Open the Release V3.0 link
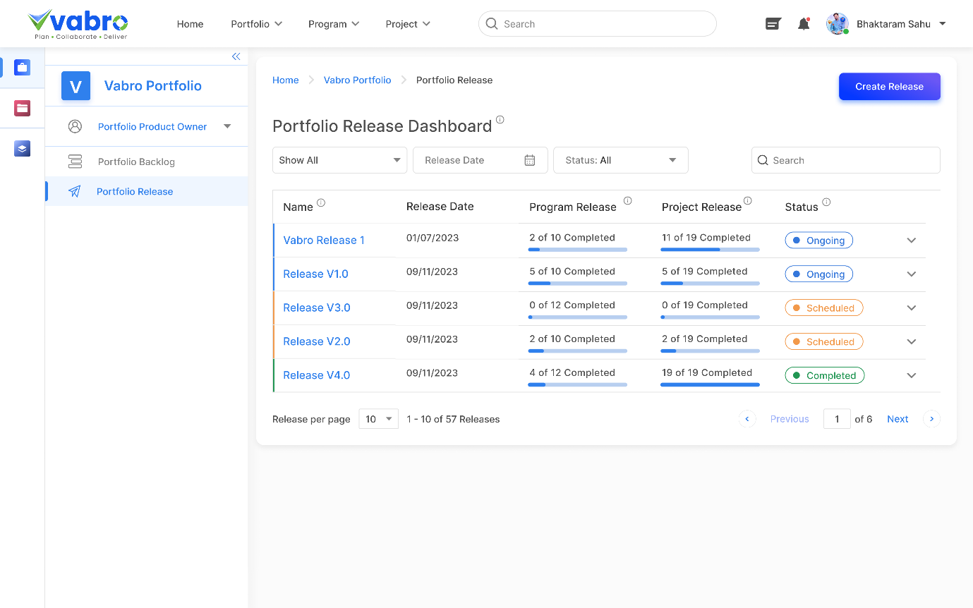 tap(317, 308)
